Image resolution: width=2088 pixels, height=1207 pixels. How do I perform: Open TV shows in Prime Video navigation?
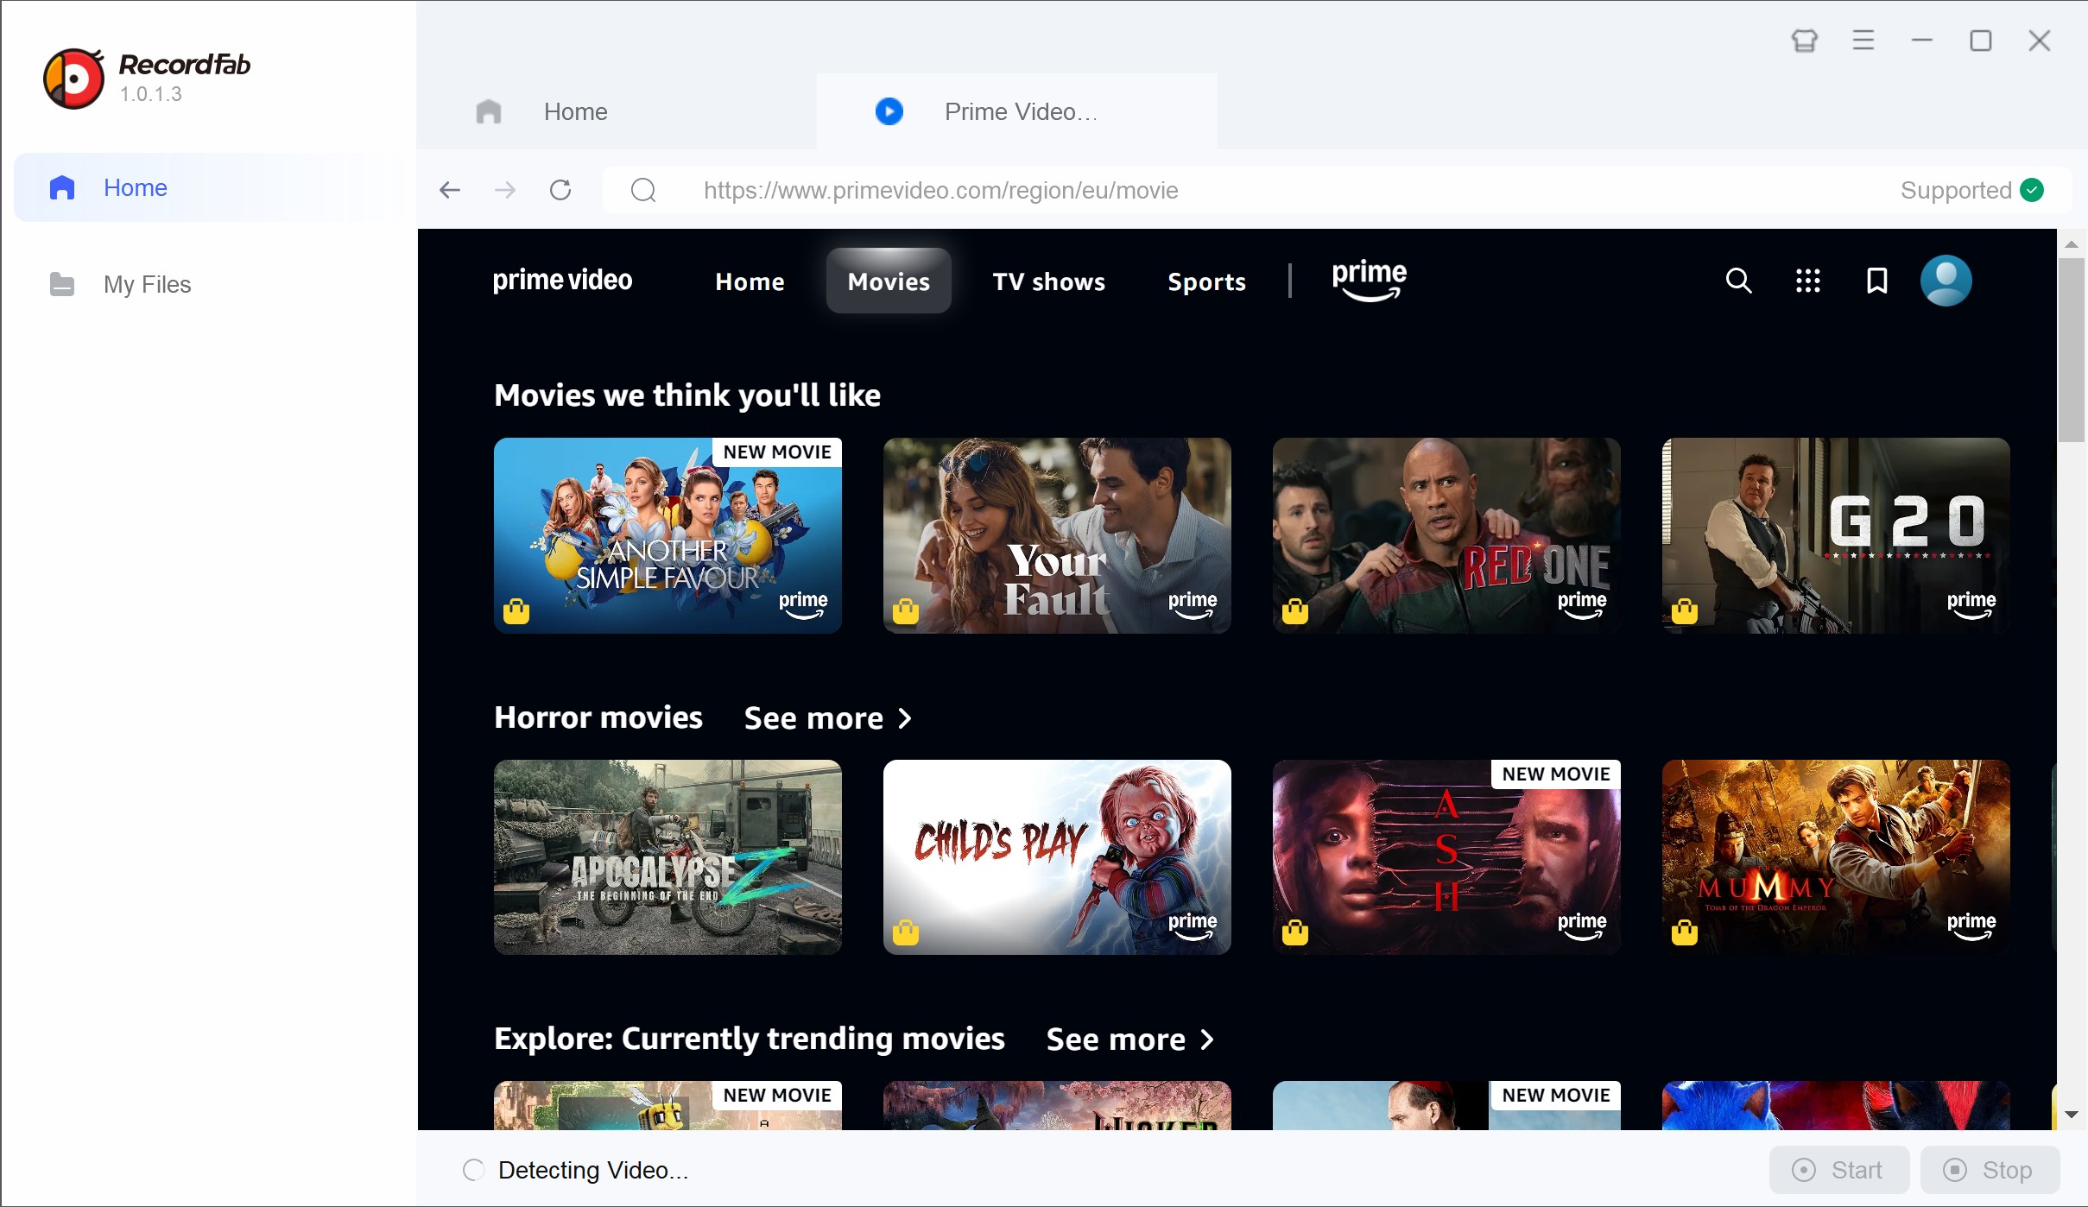pos(1048,281)
